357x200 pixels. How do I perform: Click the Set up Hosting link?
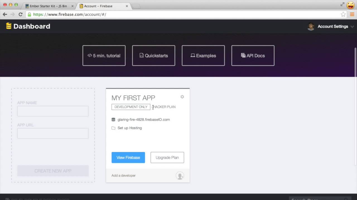coord(130,128)
